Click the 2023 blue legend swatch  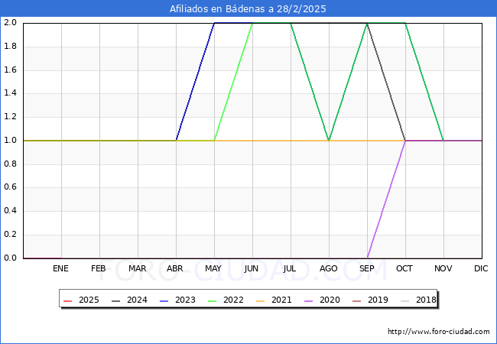(164, 300)
